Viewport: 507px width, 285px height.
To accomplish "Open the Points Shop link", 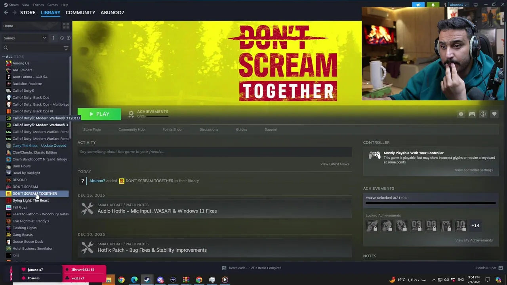I will tap(172, 129).
